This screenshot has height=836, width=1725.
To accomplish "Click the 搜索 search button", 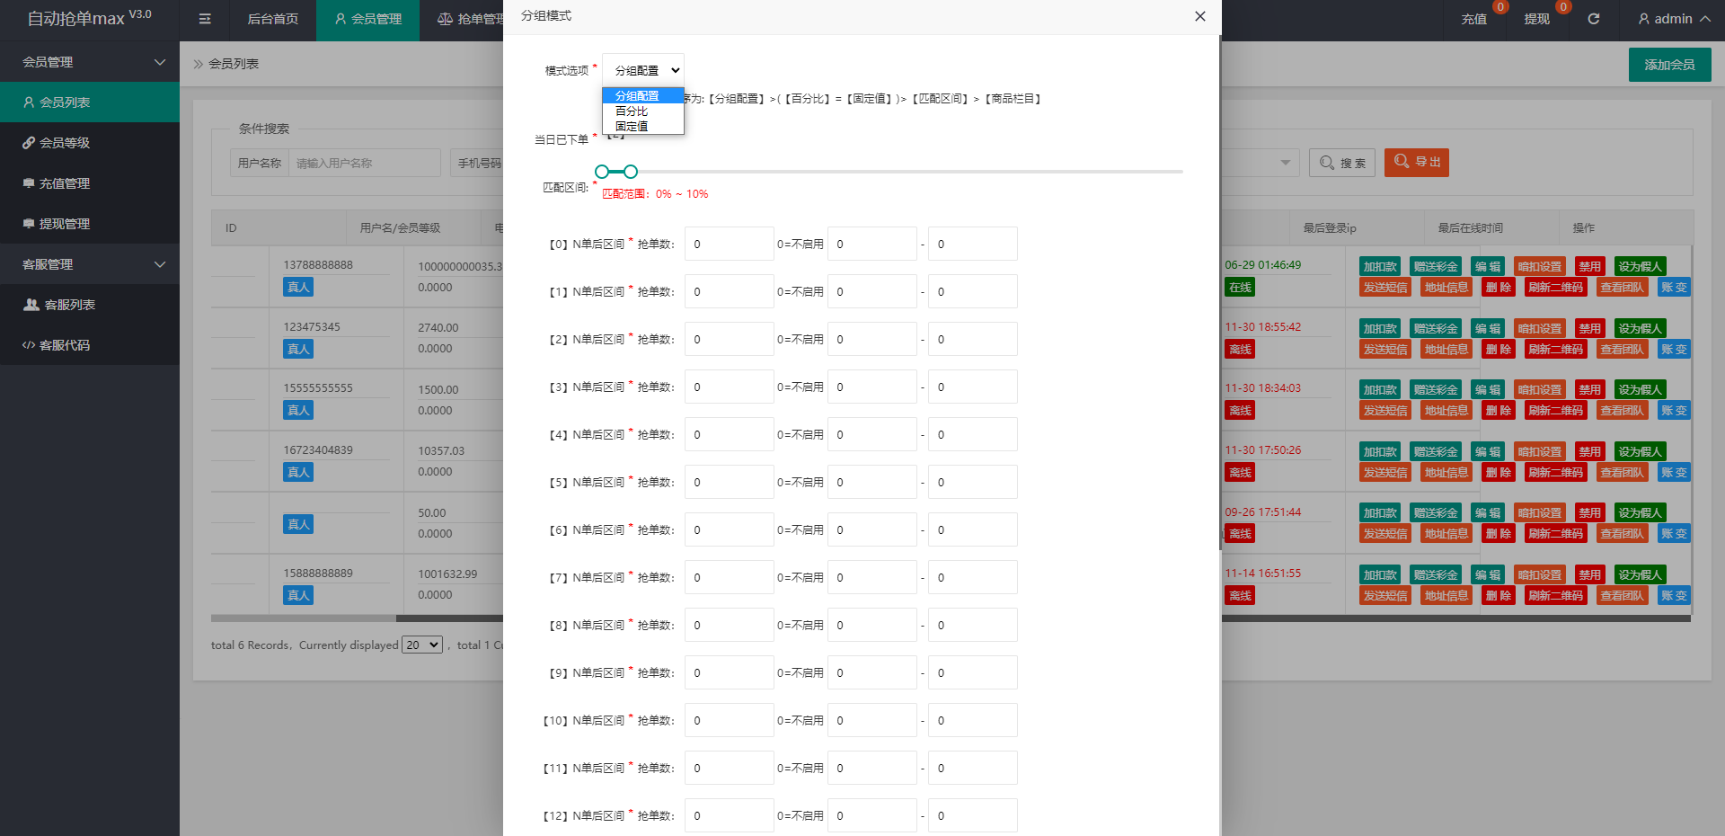I will 1342,163.
